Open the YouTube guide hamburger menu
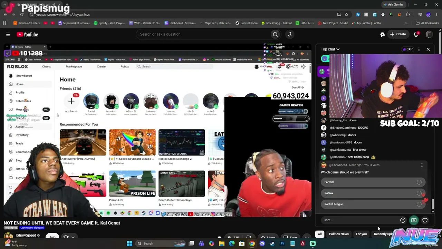442x249 pixels. 8,34
